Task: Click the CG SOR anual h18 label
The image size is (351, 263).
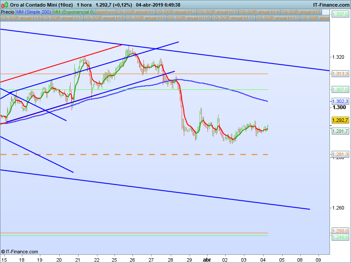Action: pyautogui.click(x=104, y=18)
